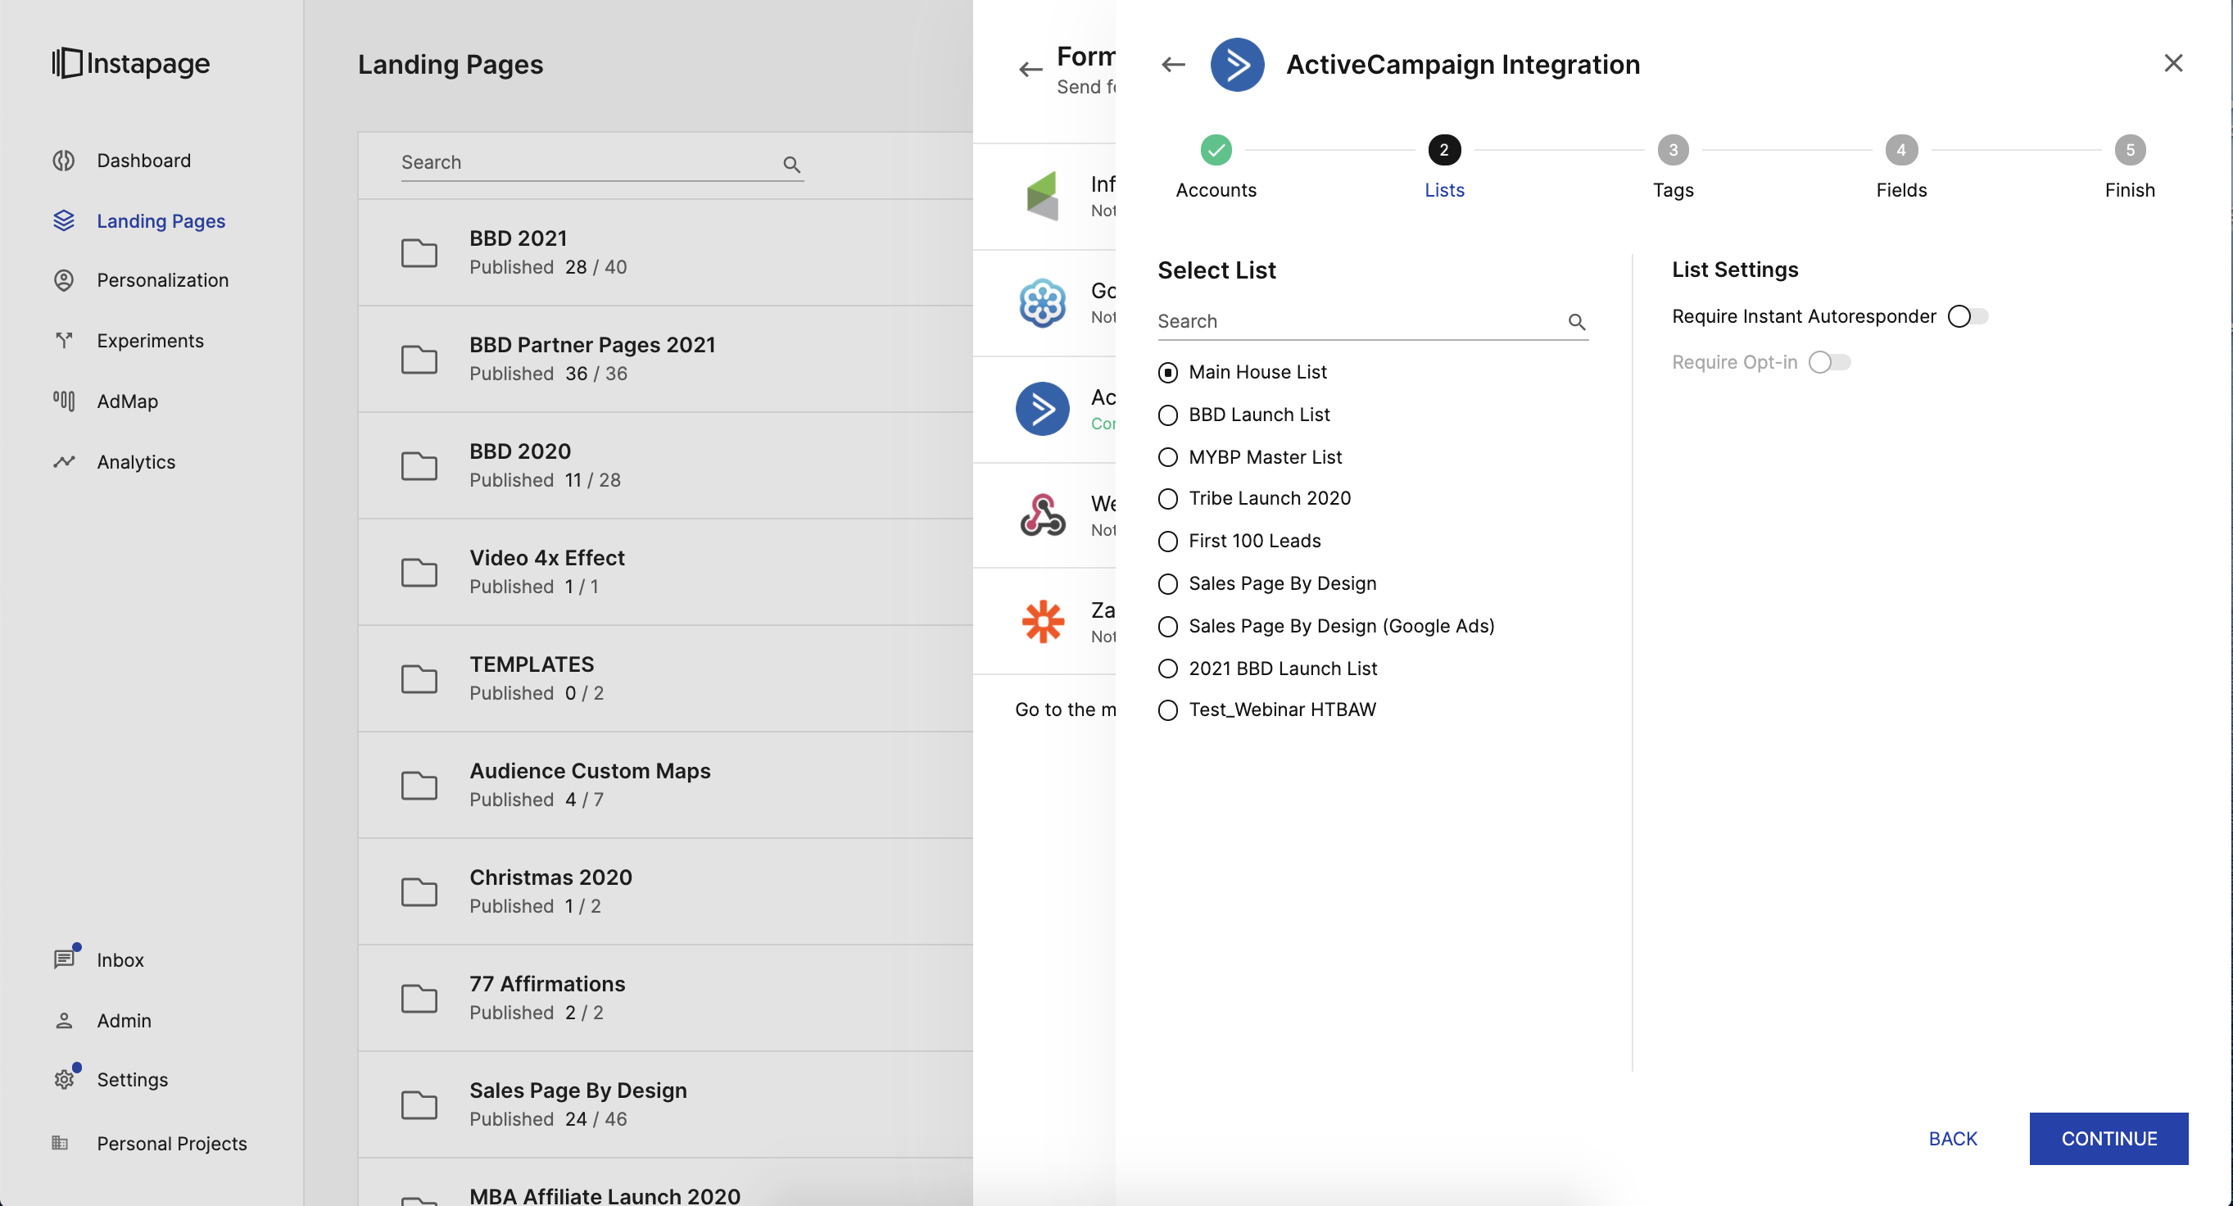
Task: Open the Settings gear
Action: coord(64,1079)
